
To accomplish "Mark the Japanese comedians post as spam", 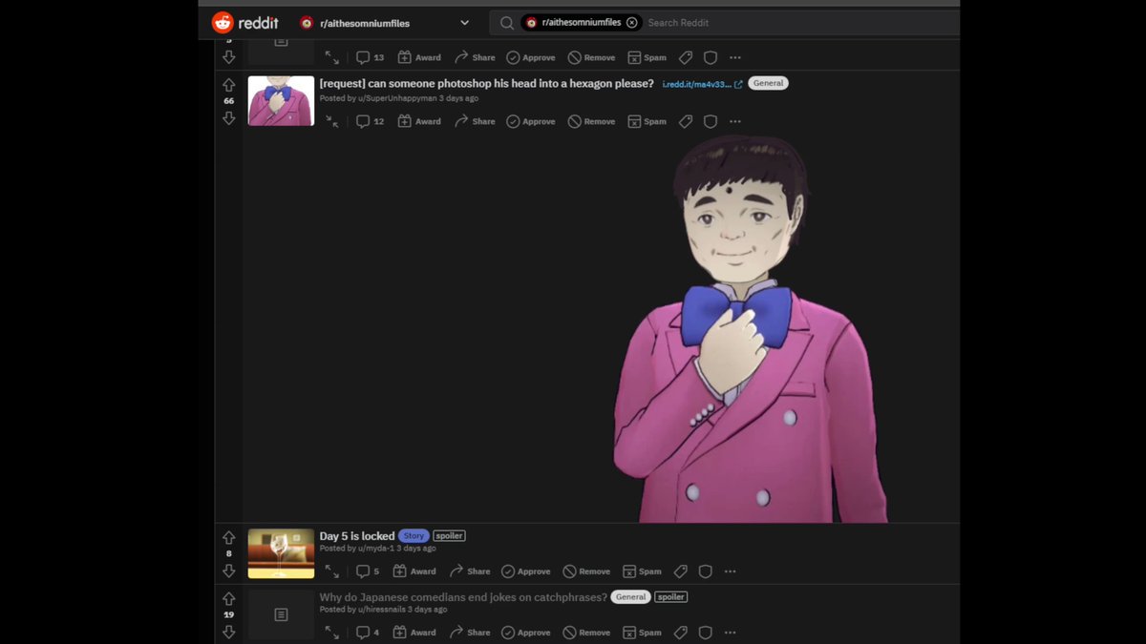I will [642, 633].
